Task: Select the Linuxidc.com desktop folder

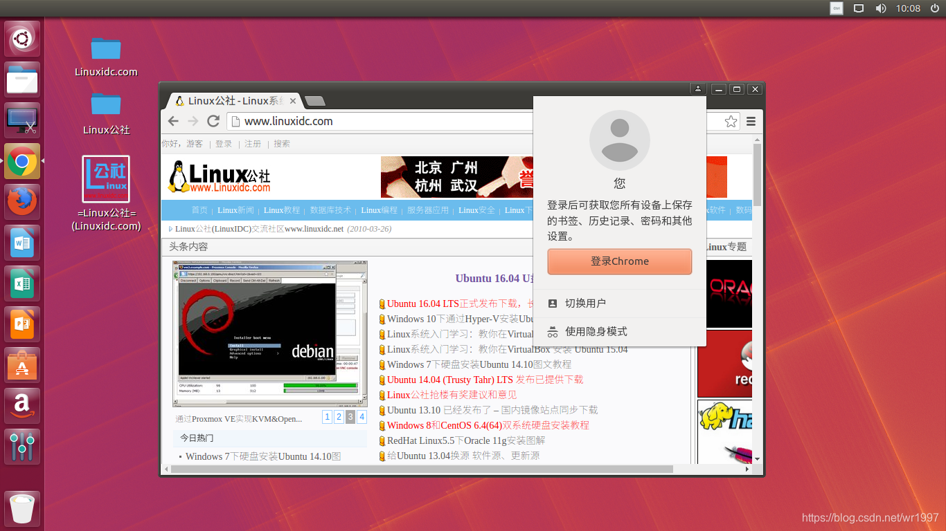Action: click(x=106, y=55)
